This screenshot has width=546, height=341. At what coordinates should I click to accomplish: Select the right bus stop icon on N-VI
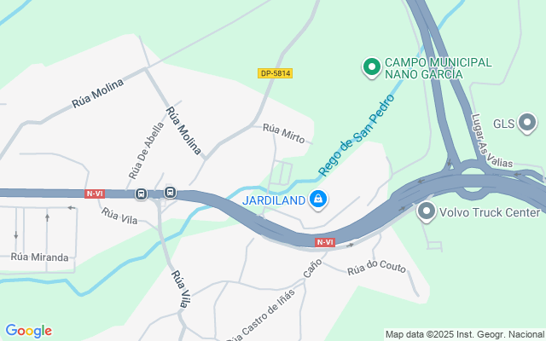(x=170, y=192)
